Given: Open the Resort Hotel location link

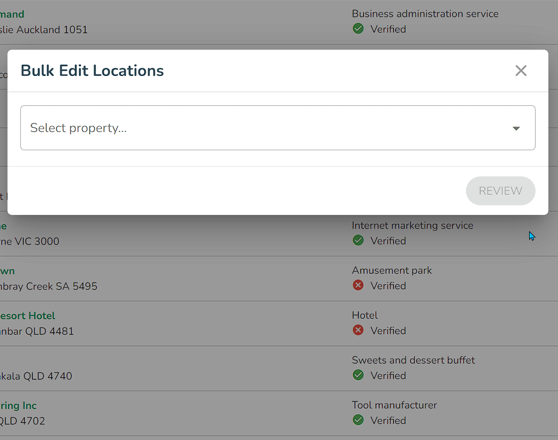Looking at the screenshot, I should click(x=27, y=316).
